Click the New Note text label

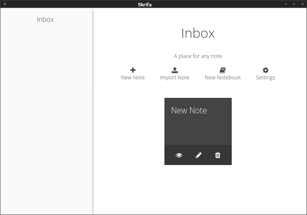tap(133, 78)
